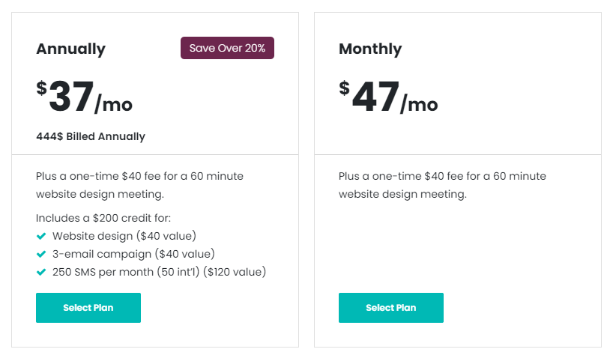Viewport: 616px width, 361px height.
Task: Click the one-time fee note under Annually
Action: pyautogui.click(x=139, y=185)
